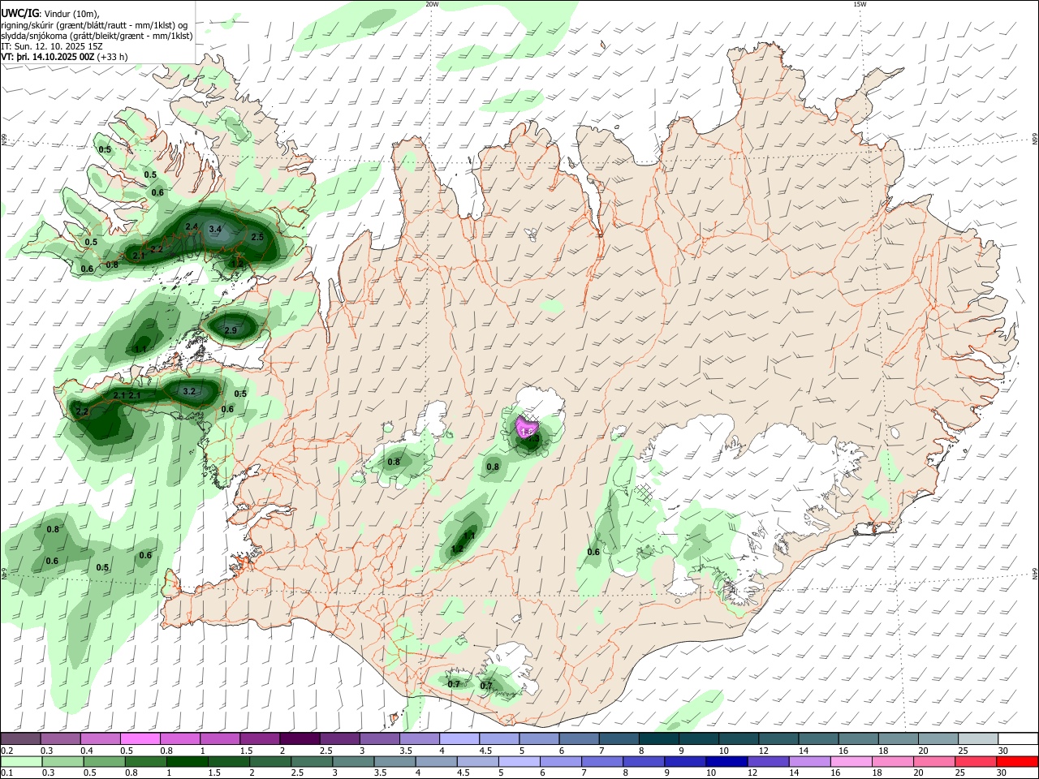Viewport: 1039px width, 779px height.
Task: Click the palest green swatch starting the rain legend
Action: click(x=22, y=761)
